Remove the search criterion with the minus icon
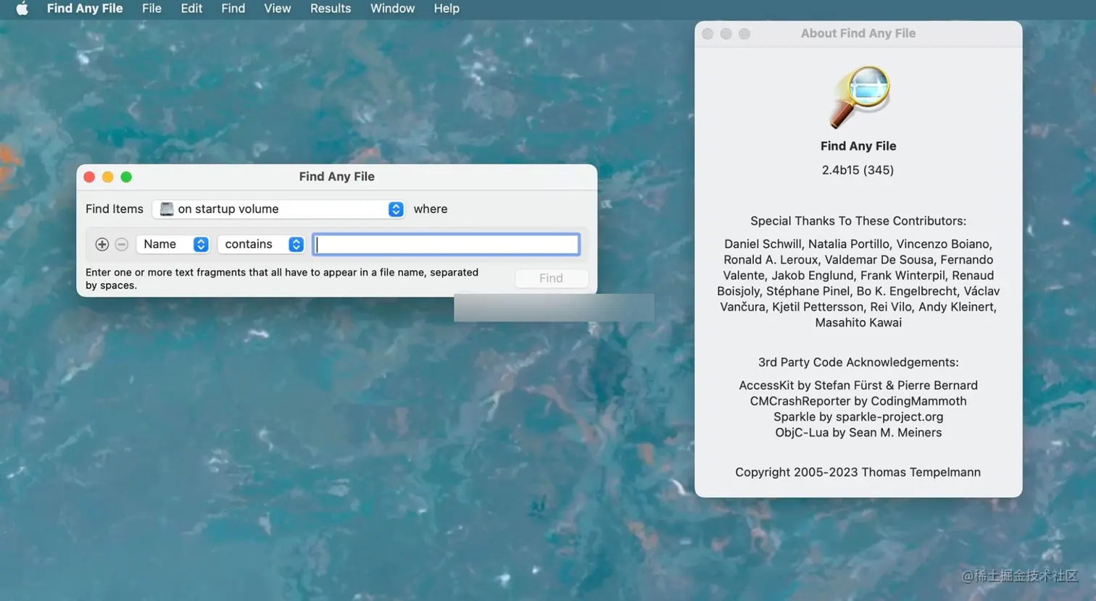This screenshot has height=601, width=1096. pyautogui.click(x=122, y=245)
